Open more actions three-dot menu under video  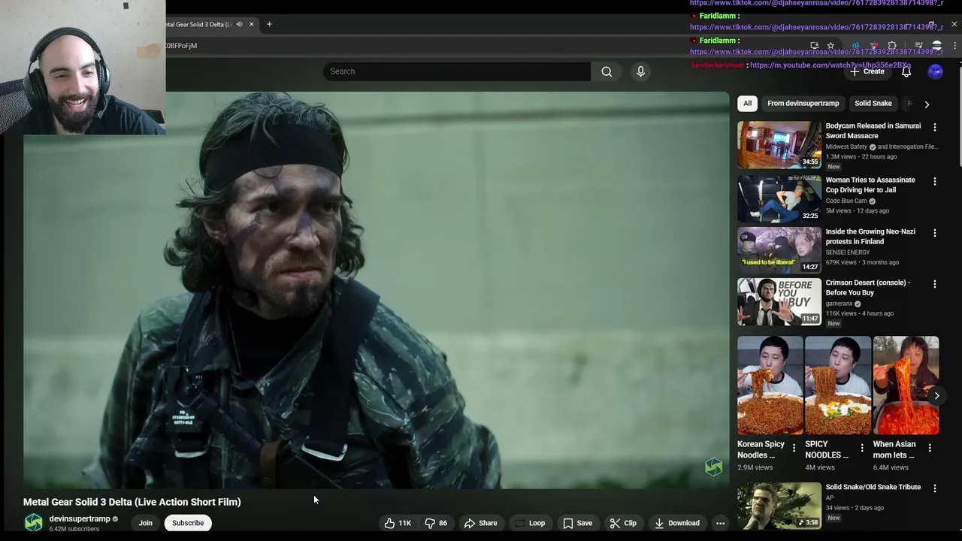point(720,523)
